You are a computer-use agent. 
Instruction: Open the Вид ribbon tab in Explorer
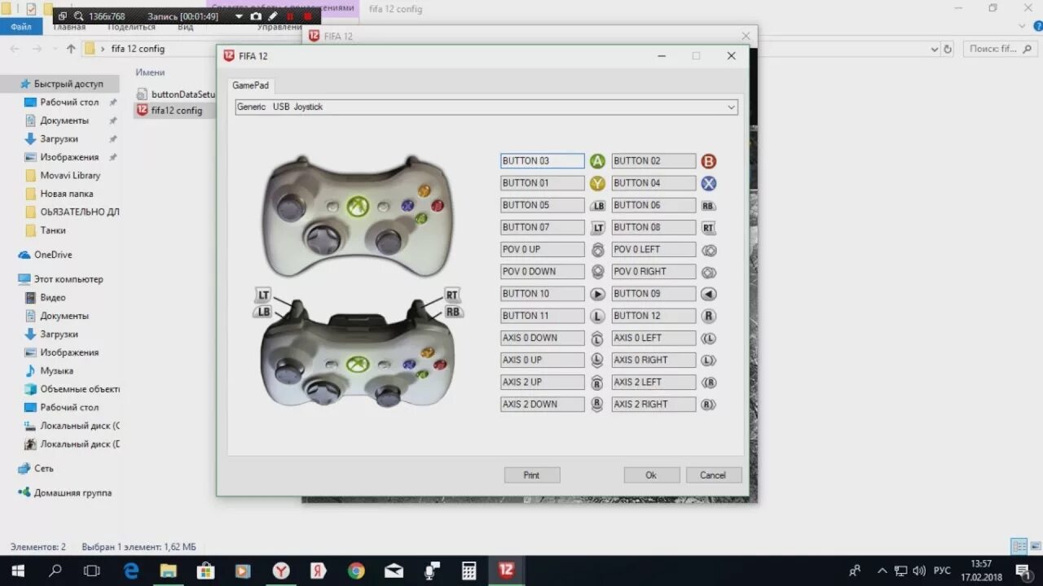coord(185,27)
